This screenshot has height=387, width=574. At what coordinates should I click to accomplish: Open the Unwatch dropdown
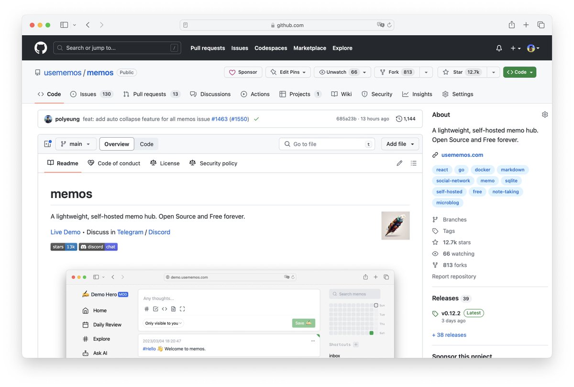coord(342,72)
